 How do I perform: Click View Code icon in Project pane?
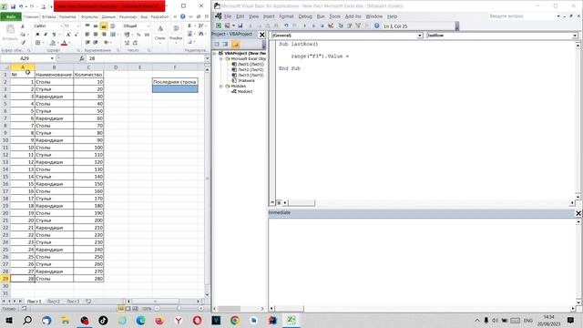[217, 45]
